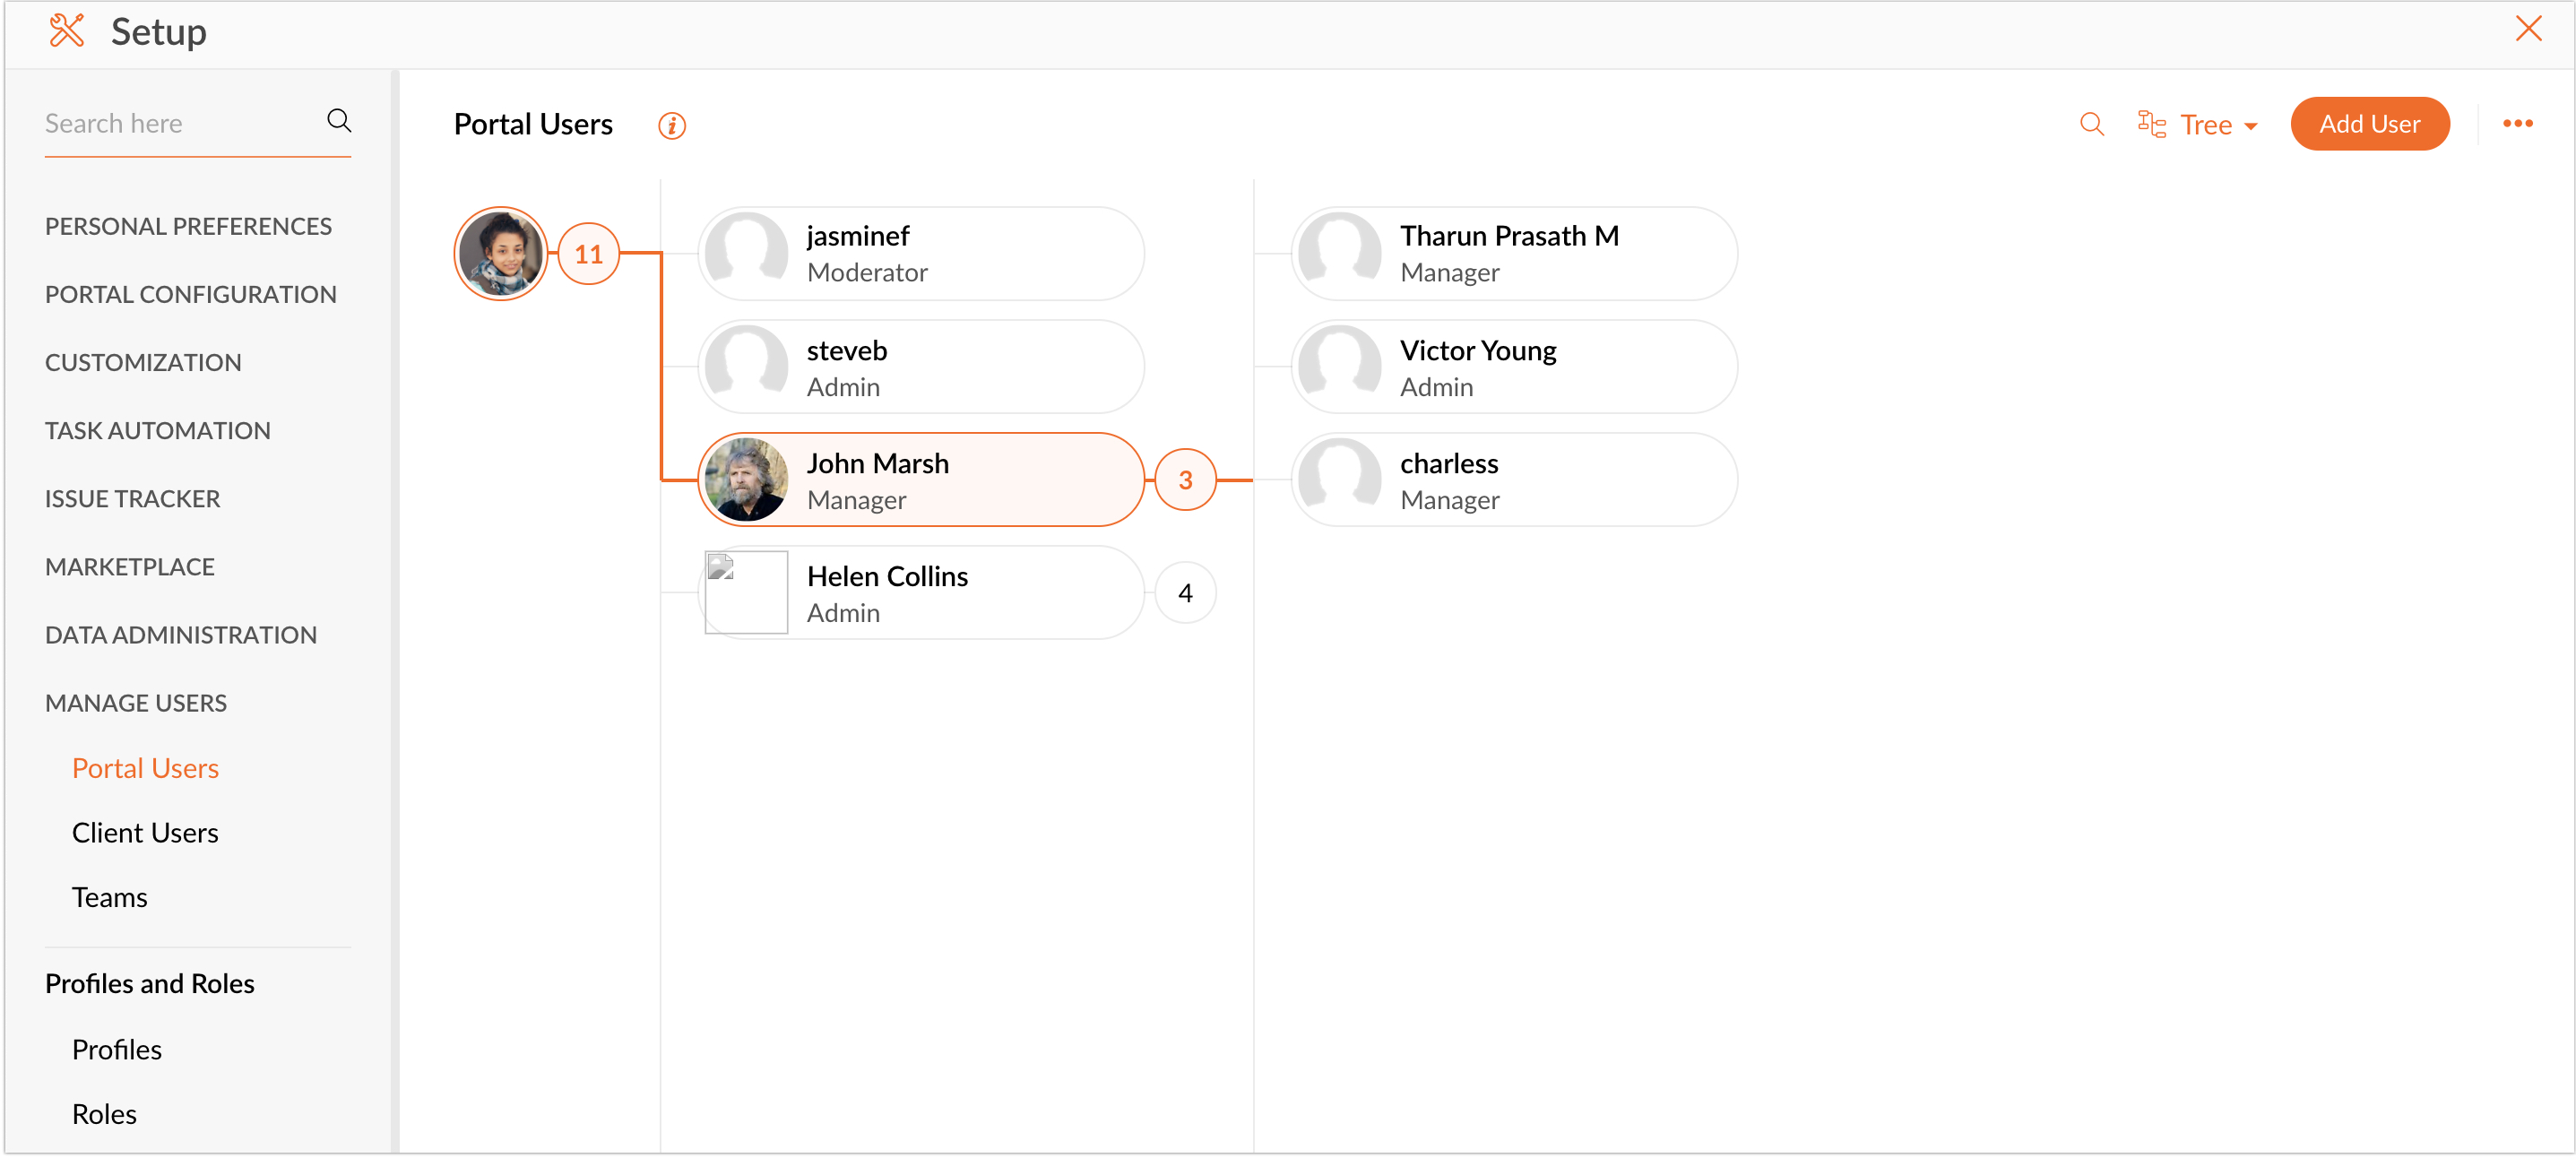Image resolution: width=2576 pixels, height=1158 pixels.
Task: Collapse John Marsh's 3 subordinates badge
Action: click(x=1185, y=480)
